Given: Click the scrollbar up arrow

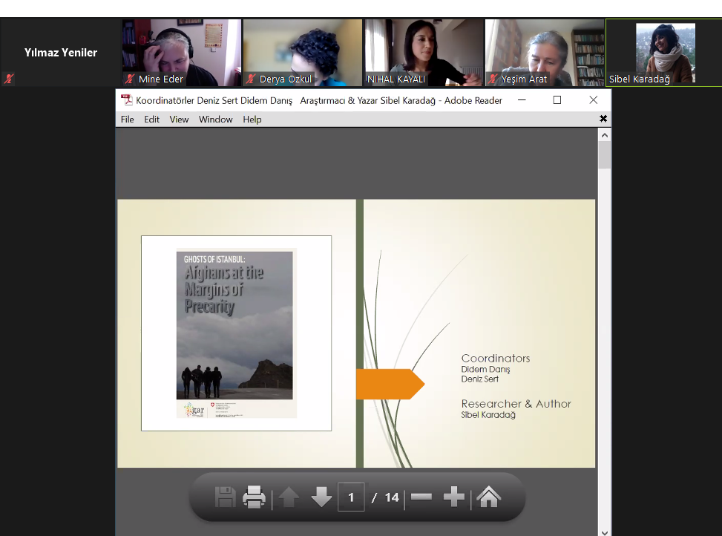Looking at the screenshot, I should click(605, 136).
